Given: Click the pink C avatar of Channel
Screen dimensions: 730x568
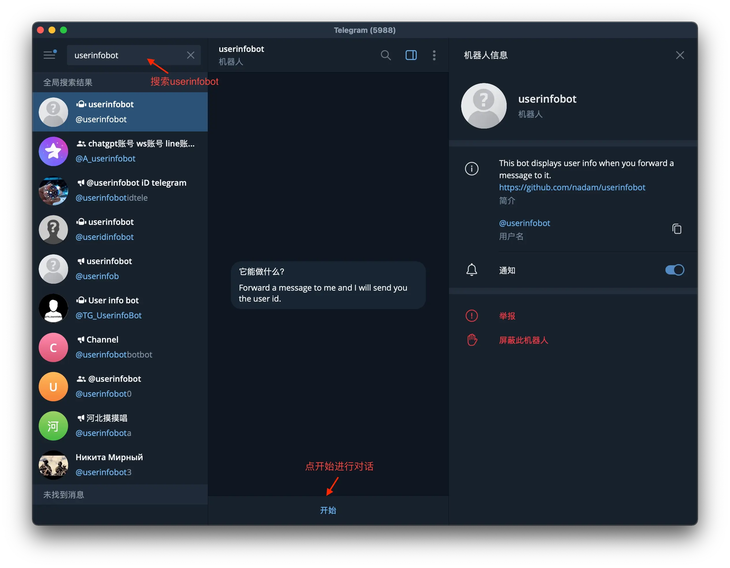Looking at the screenshot, I should click(53, 347).
